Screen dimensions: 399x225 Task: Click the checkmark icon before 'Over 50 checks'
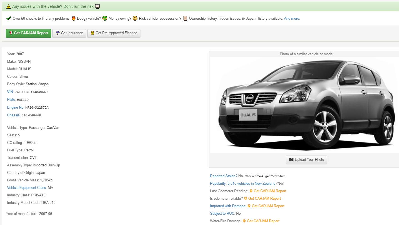(9, 18)
